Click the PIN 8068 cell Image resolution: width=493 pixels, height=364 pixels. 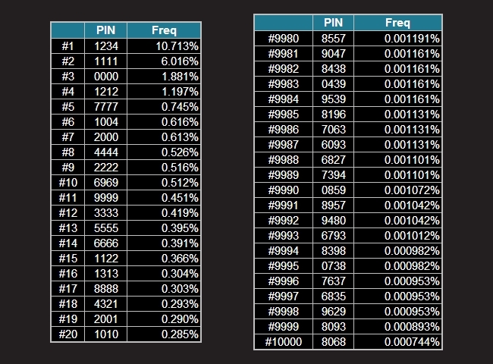tap(334, 342)
